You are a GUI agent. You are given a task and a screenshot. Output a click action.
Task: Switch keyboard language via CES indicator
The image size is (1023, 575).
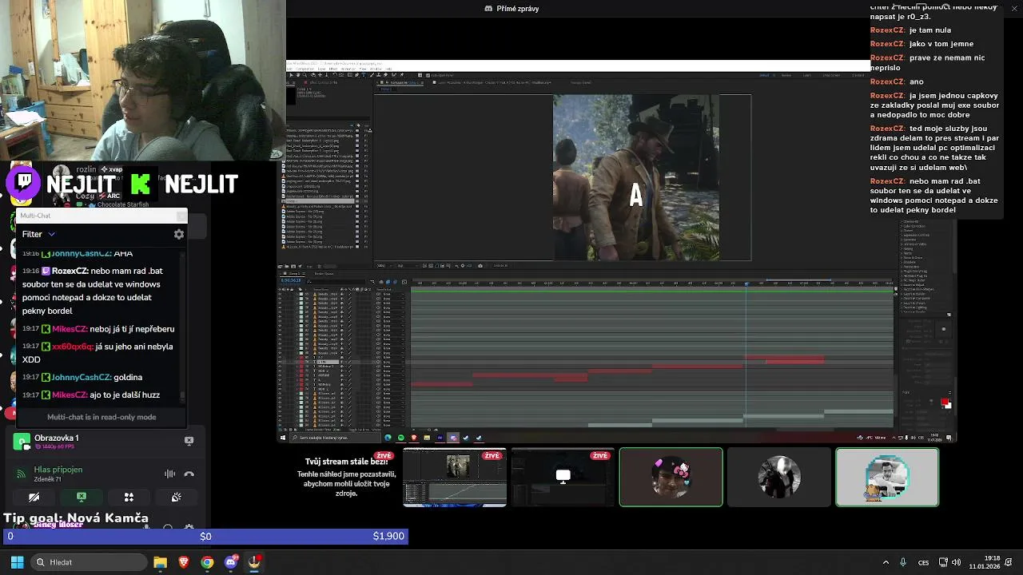coord(924,562)
